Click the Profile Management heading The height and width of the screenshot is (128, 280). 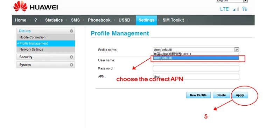pos(120,33)
